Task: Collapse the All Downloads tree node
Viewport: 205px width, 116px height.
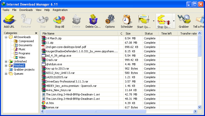Action: coord(6,37)
